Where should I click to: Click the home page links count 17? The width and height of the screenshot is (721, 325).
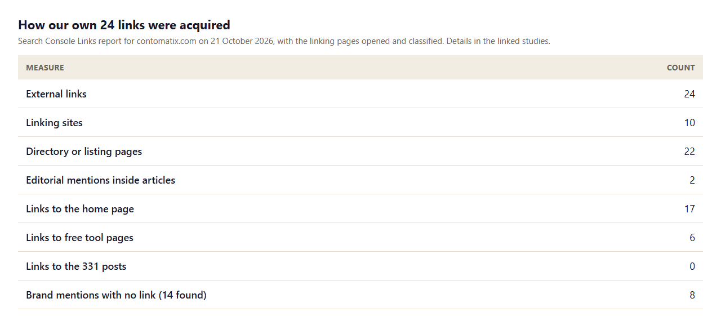point(689,209)
